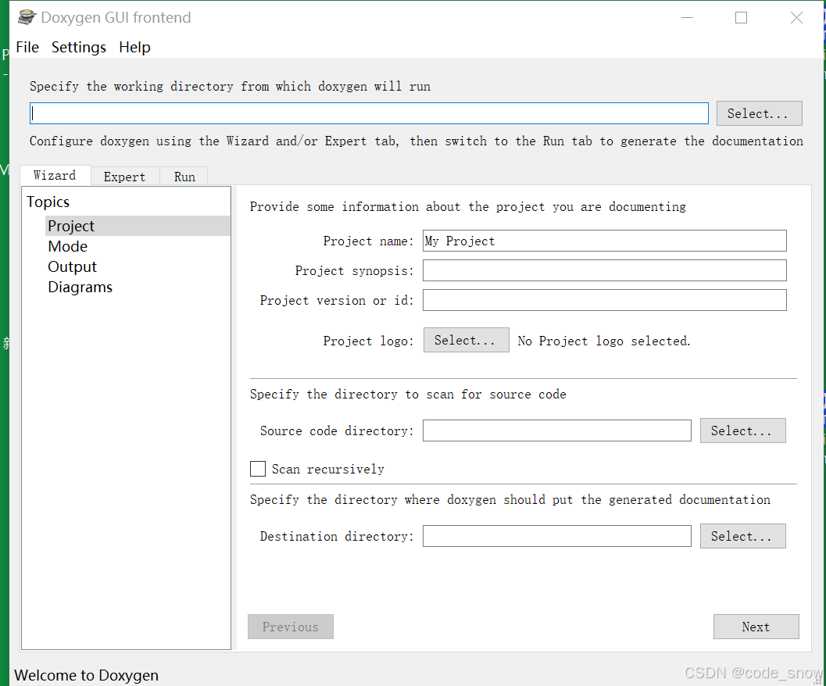This screenshot has height=686, width=826.
Task: Focus the Project synopsis field
Action: click(604, 270)
